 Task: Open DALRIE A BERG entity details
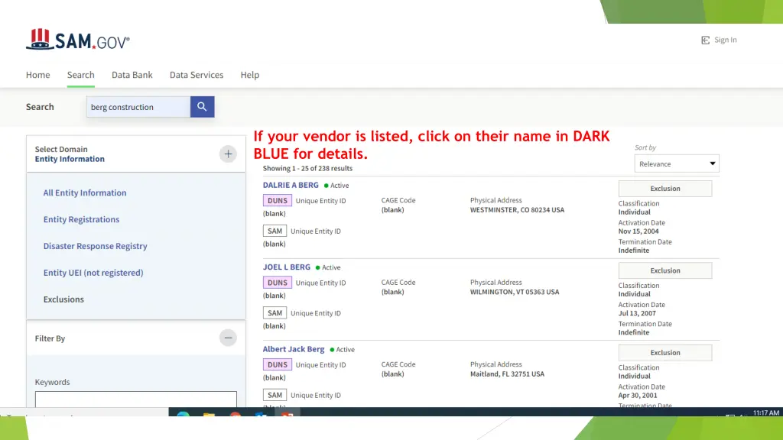click(x=291, y=185)
